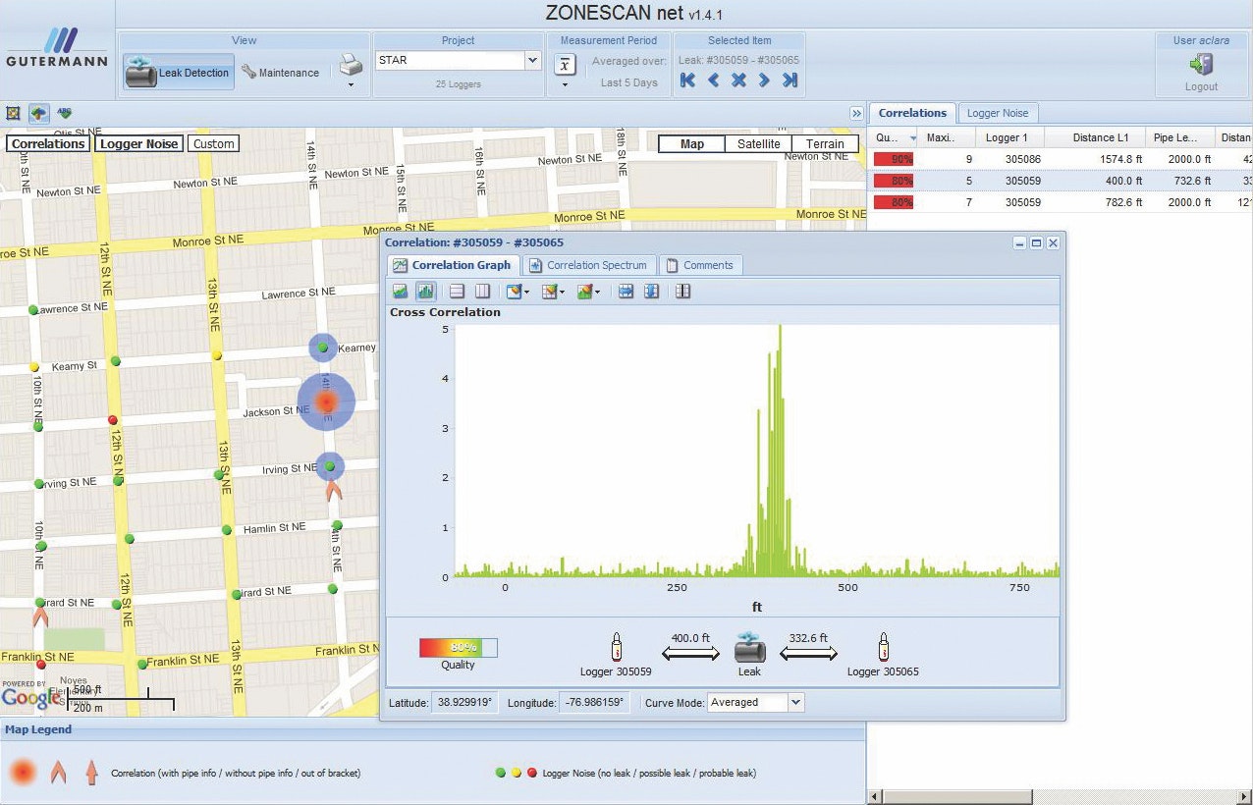Click the averaging x-bar measurement icon

pos(565,65)
